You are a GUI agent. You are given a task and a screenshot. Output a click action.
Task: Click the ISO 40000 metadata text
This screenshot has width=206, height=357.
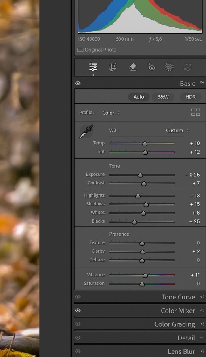tap(89, 39)
